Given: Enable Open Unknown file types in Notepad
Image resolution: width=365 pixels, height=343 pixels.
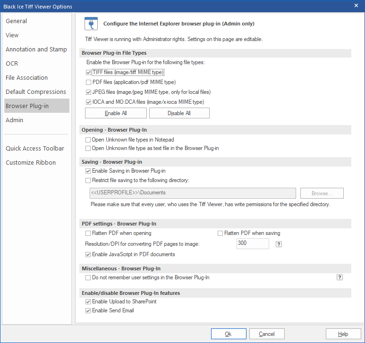Looking at the screenshot, I should [x=88, y=140].
